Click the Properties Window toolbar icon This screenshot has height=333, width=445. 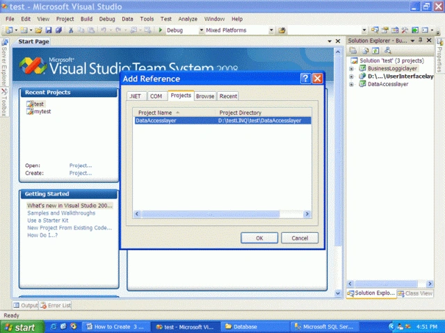tap(385, 30)
